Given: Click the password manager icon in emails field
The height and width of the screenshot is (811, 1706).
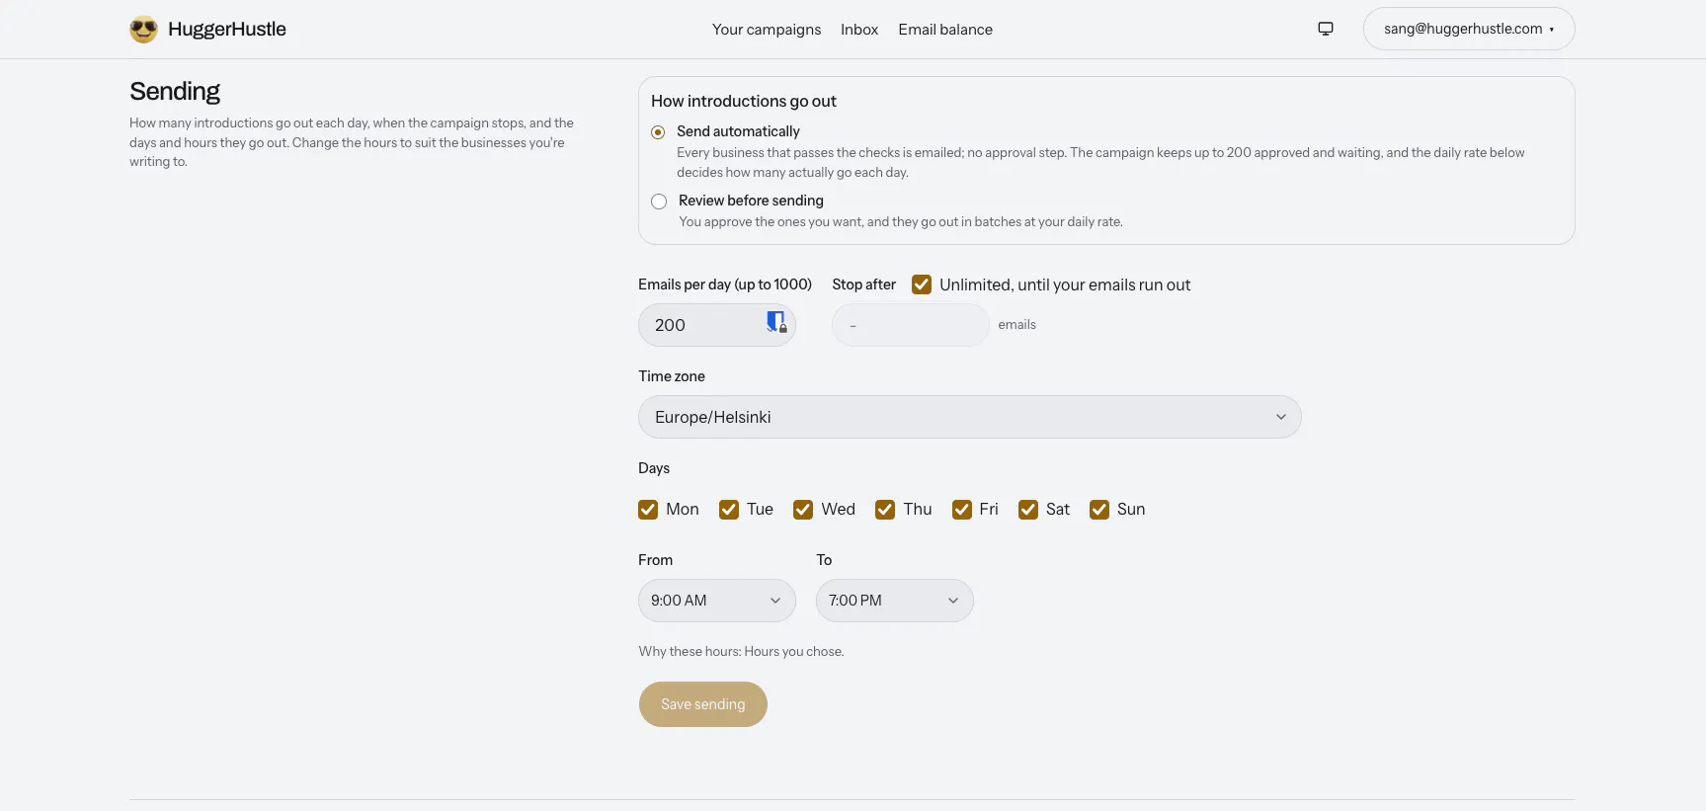Looking at the screenshot, I should point(776,322).
